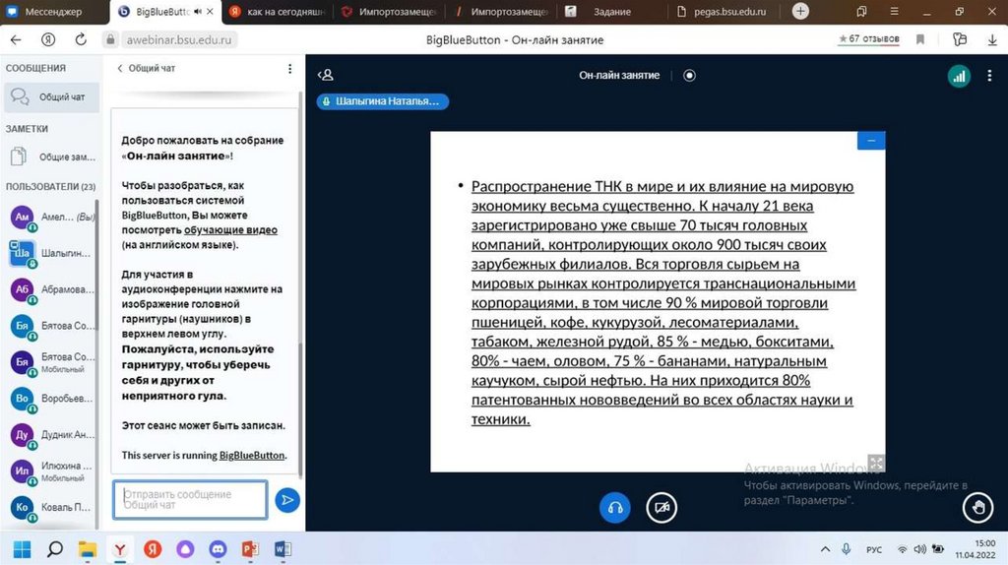1008x565 pixels.
Task: Make presentation fullscreen icon
Action: point(875,463)
